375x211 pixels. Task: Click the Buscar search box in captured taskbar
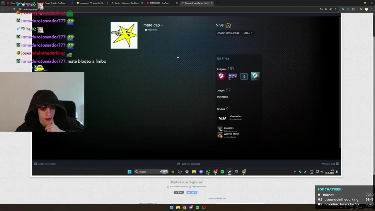151,172
